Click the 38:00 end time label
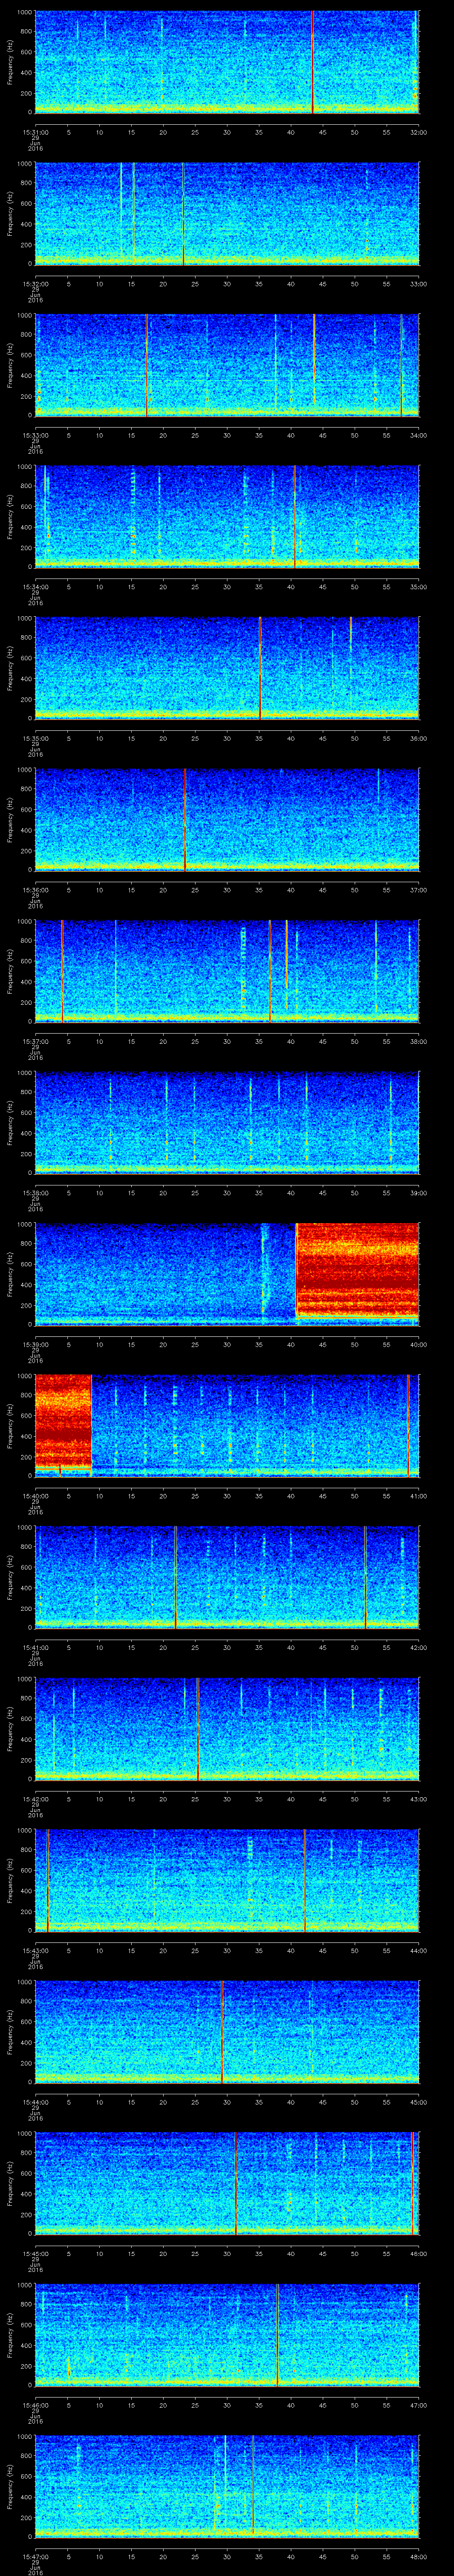 [x=418, y=1041]
